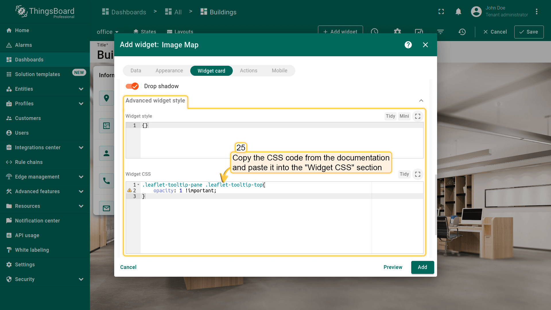Click Preview in the dialog
The width and height of the screenshot is (551, 310).
393,267
